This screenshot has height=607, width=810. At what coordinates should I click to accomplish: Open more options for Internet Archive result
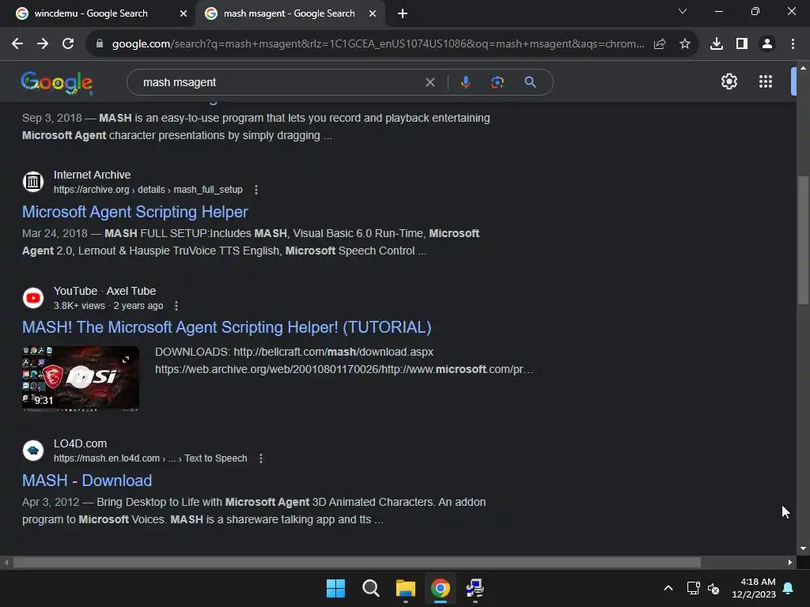tap(256, 190)
